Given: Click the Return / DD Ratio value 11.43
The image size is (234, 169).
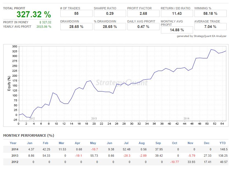Looking at the screenshot, I should (177, 13).
